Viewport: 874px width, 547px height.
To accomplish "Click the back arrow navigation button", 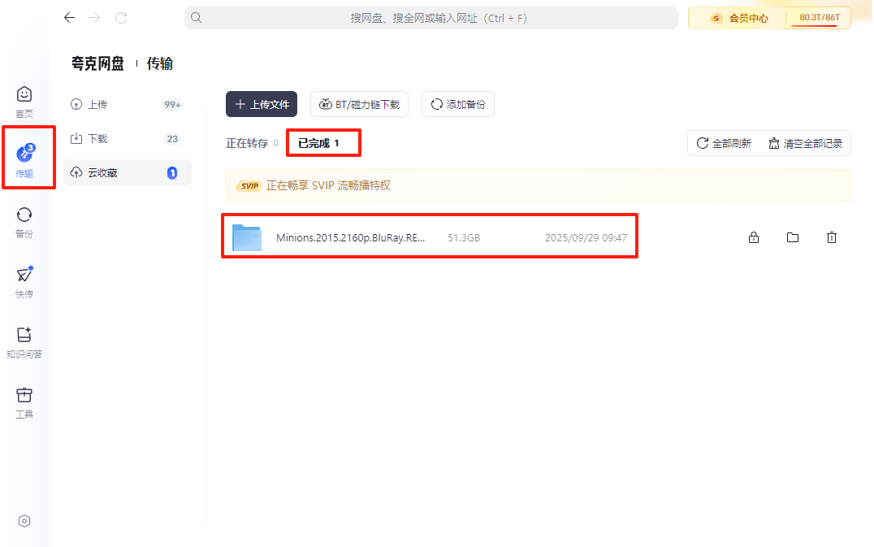I will click(70, 18).
